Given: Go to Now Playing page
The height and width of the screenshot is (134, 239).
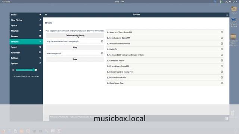Looking at the screenshot, I should [26, 20].
